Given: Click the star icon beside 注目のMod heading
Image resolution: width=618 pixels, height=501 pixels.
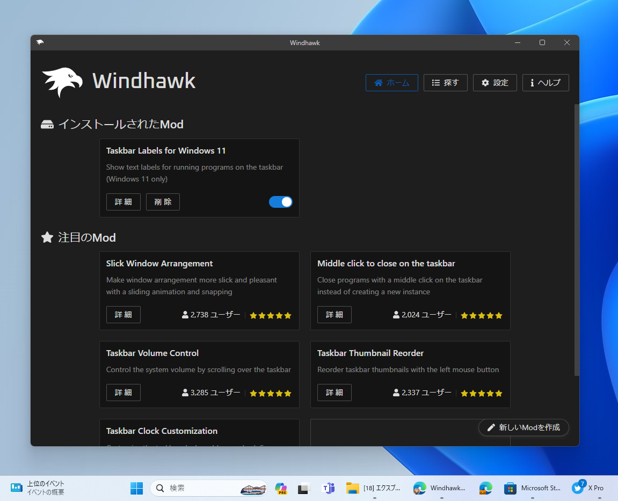Looking at the screenshot, I should [x=47, y=237].
